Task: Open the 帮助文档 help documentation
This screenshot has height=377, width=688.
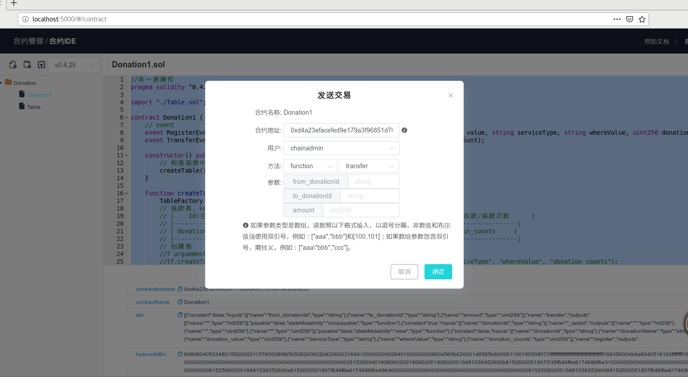Action: (x=656, y=41)
